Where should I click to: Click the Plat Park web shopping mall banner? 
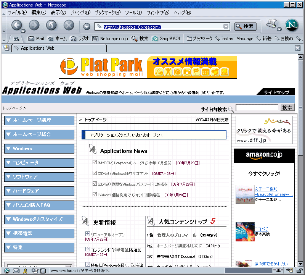click(x=148, y=67)
